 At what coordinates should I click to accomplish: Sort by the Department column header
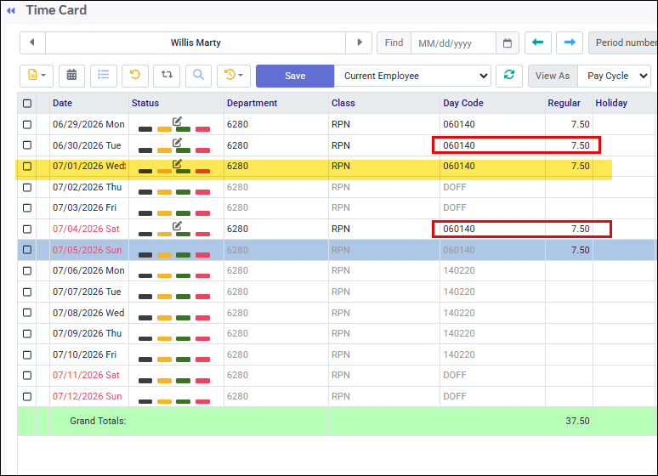click(x=252, y=103)
